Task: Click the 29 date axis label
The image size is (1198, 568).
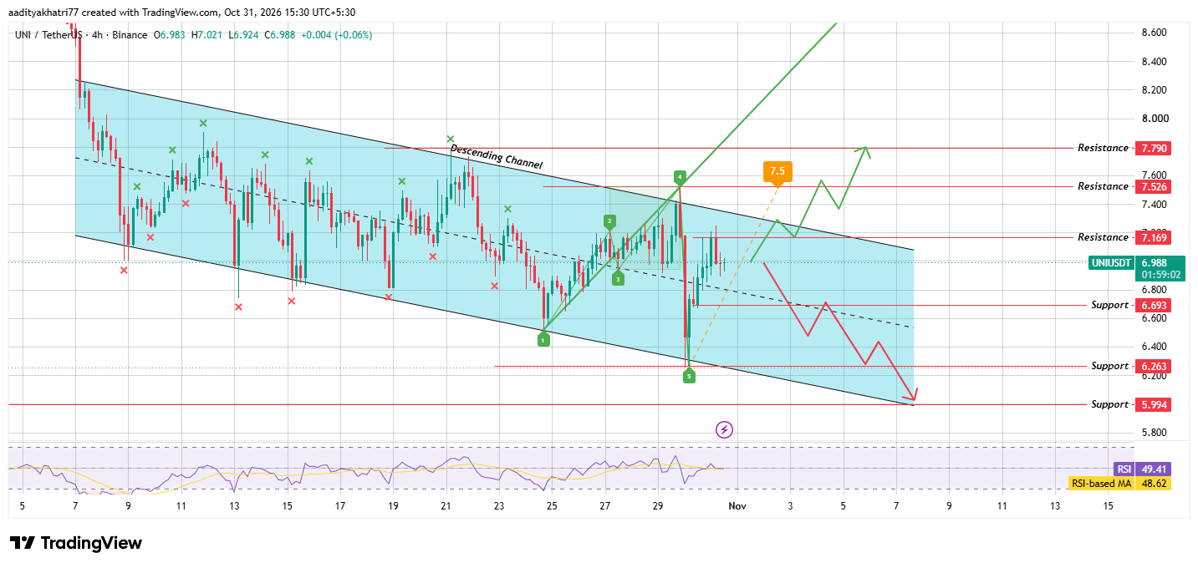Action: click(x=658, y=506)
